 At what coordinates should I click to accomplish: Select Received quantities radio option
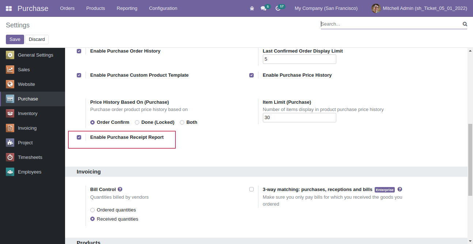point(92,219)
